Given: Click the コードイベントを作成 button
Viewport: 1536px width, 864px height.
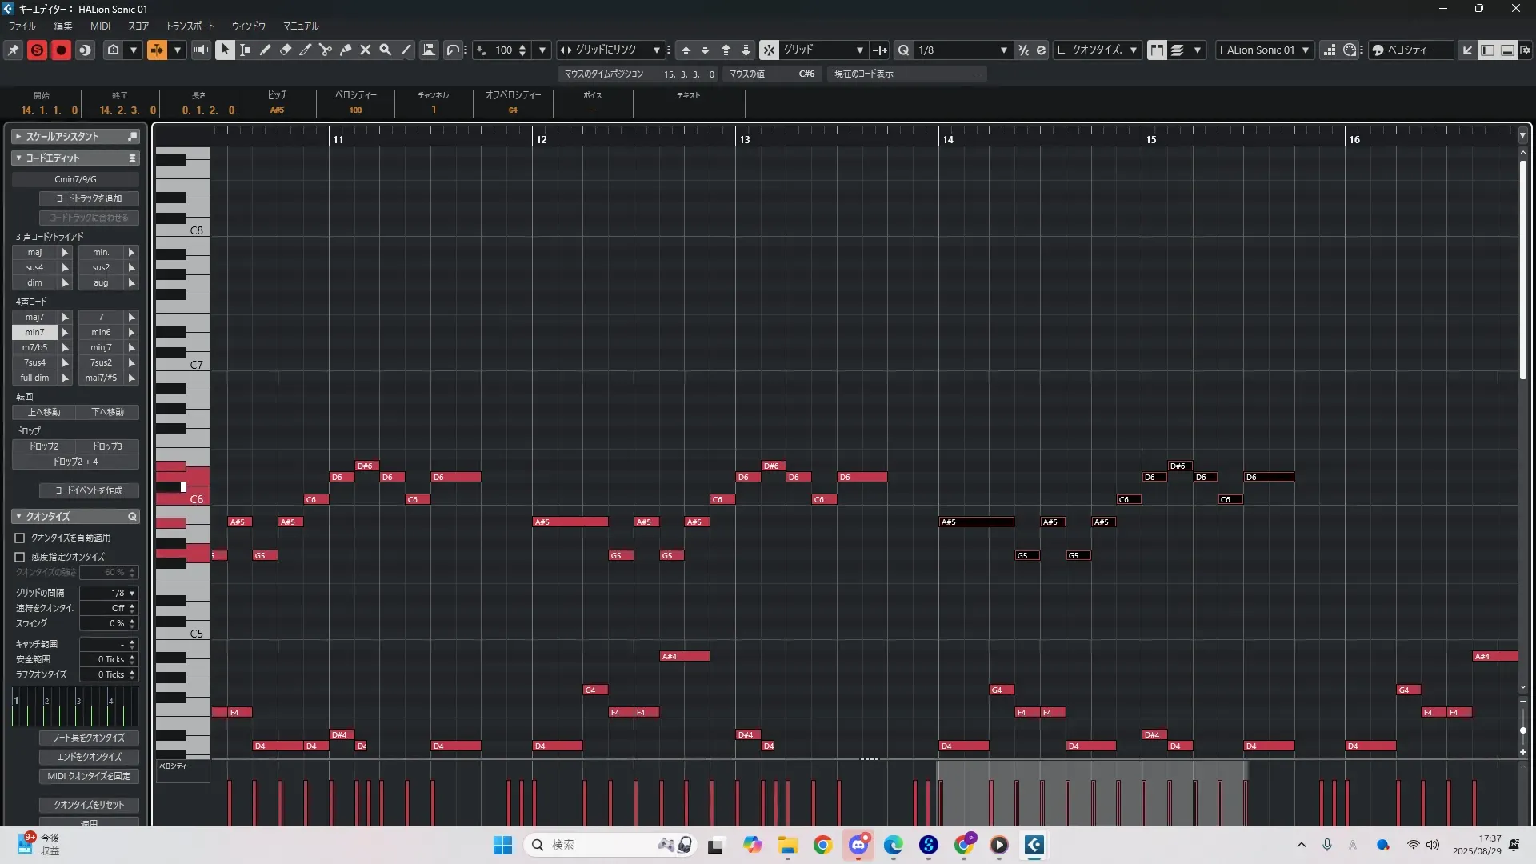Looking at the screenshot, I should point(89,490).
